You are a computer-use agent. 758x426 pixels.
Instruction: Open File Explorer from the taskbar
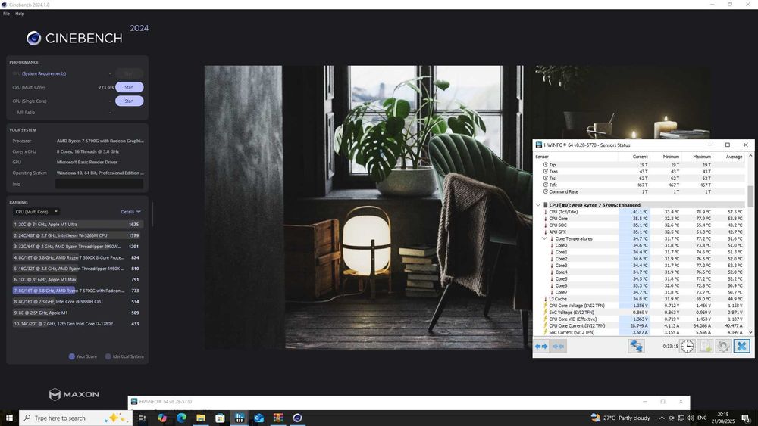pos(201,418)
